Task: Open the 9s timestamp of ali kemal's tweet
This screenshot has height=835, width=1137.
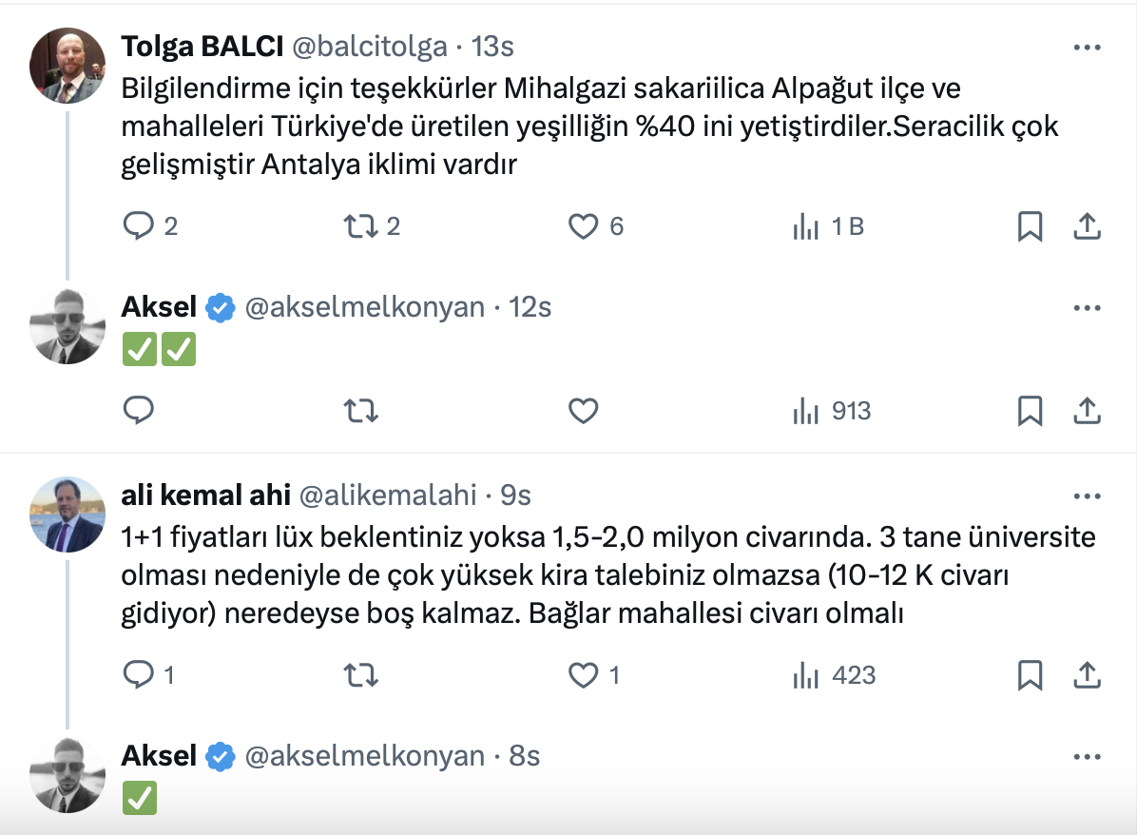Action: pyautogui.click(x=515, y=495)
